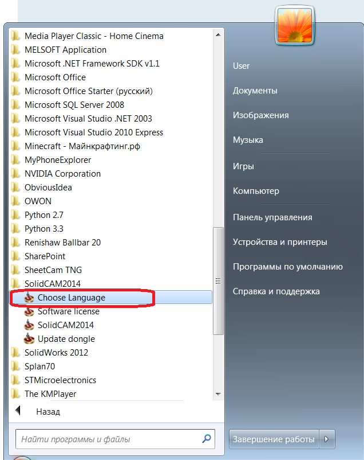The height and width of the screenshot is (460, 364).
Task: Expand Microsoft .NET Framework SDK v1.1 folder
Action: click(92, 64)
